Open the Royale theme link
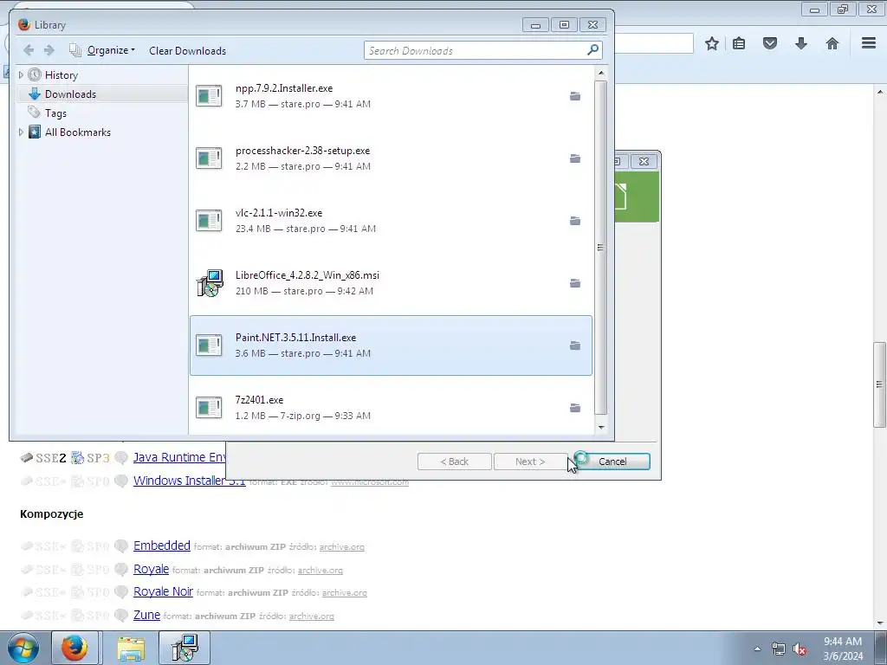Viewport: 887px width, 665px height. (151, 569)
